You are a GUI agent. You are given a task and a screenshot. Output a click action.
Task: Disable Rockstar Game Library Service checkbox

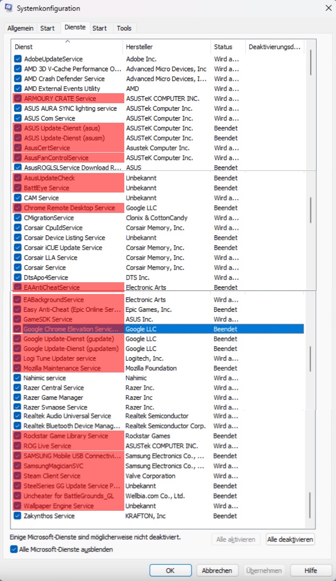pyautogui.click(x=17, y=436)
